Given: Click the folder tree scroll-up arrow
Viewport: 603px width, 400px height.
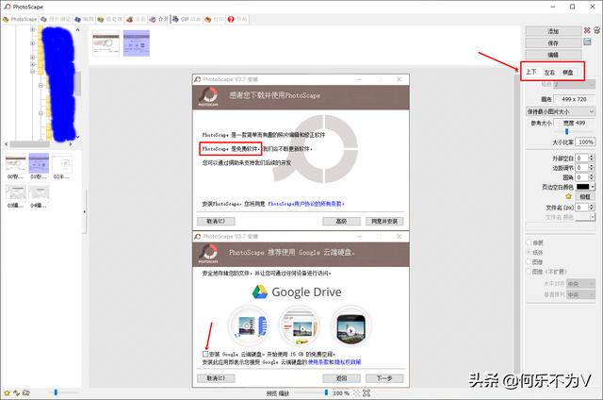Looking at the screenshot, I should pyautogui.click(x=77, y=29).
